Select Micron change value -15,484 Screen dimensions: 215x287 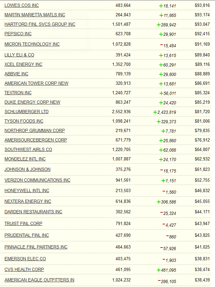[168, 46]
